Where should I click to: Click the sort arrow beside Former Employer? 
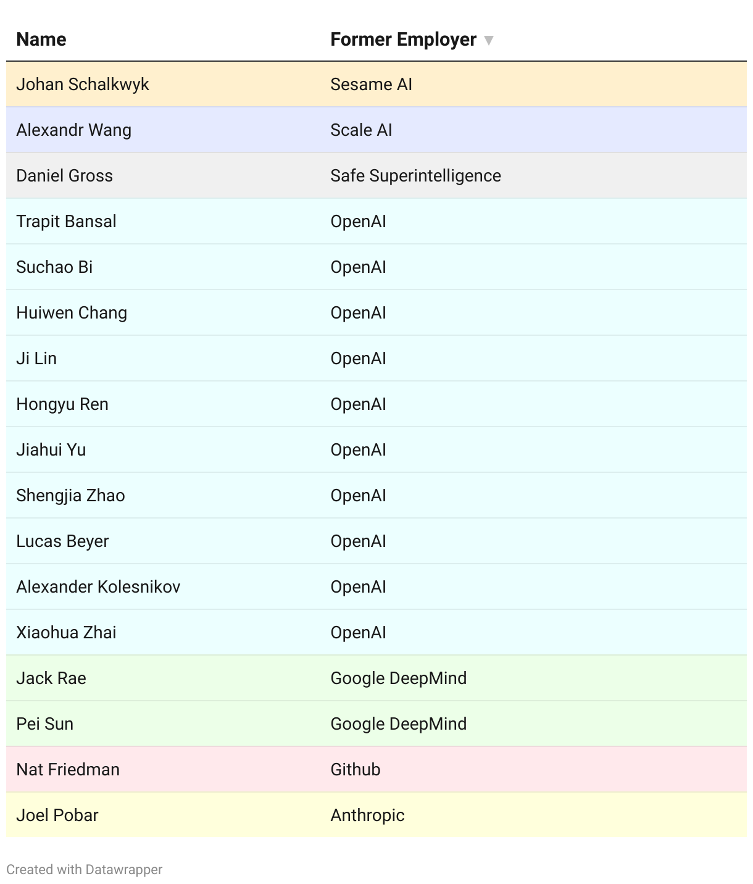489,41
